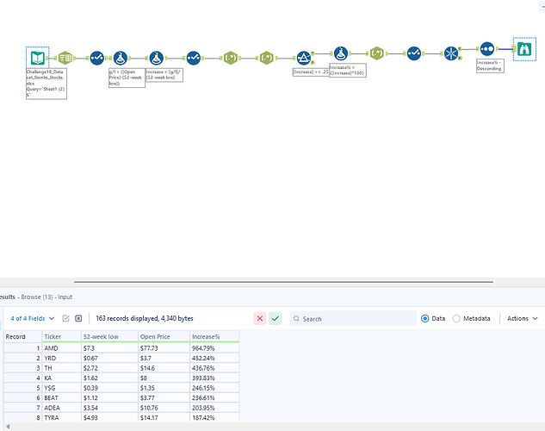Click the AMD ticker cell

point(61,348)
